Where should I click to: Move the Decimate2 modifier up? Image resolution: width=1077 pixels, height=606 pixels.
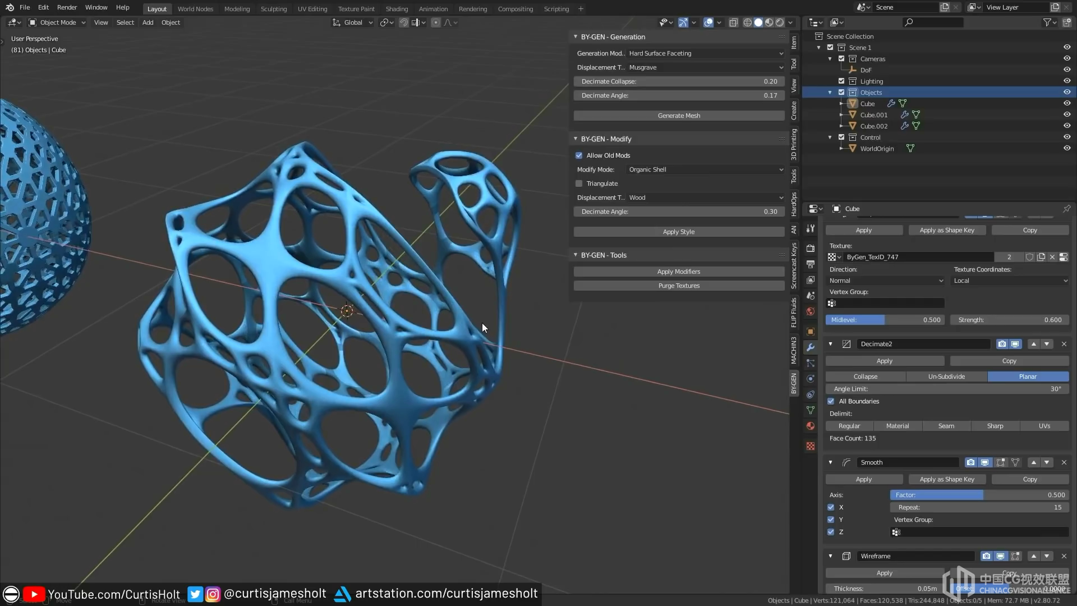click(x=1034, y=344)
